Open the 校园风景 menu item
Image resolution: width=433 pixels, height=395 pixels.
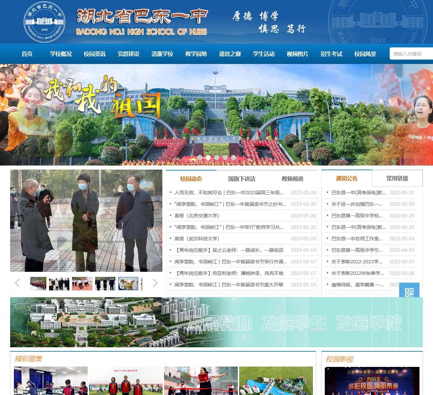pyautogui.click(x=365, y=54)
